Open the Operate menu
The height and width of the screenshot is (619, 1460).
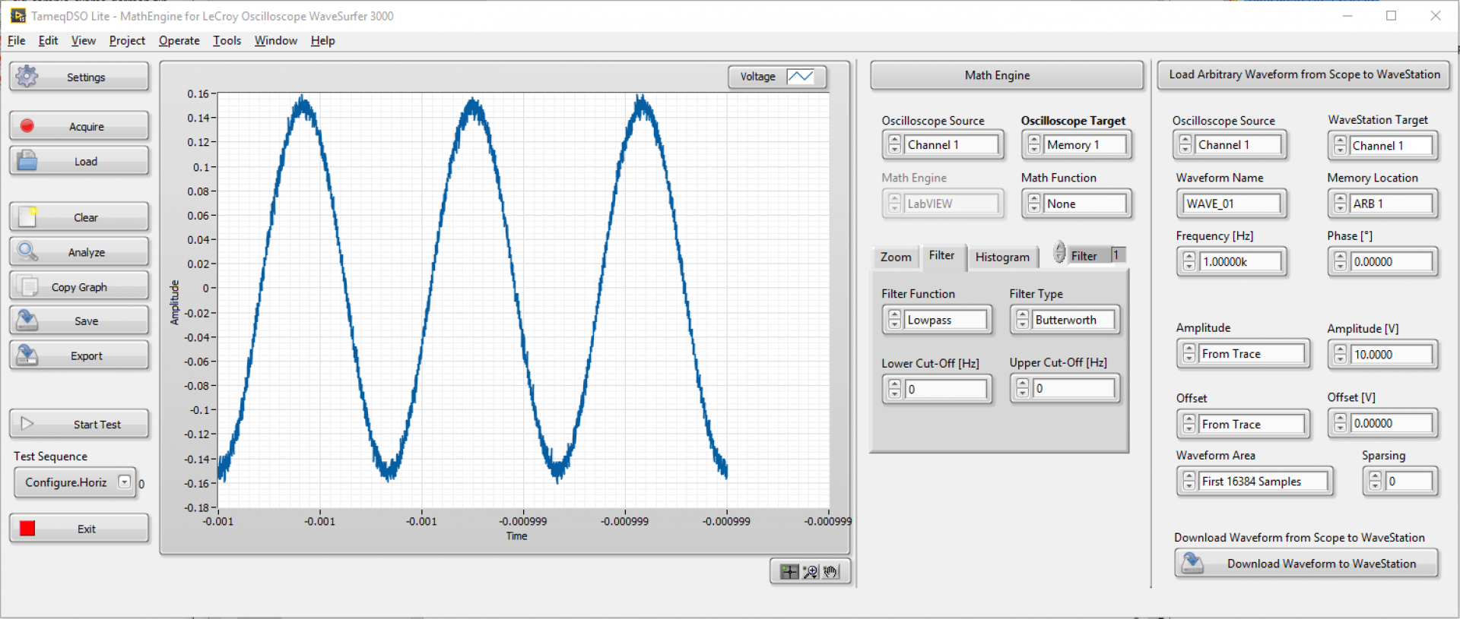click(x=179, y=41)
